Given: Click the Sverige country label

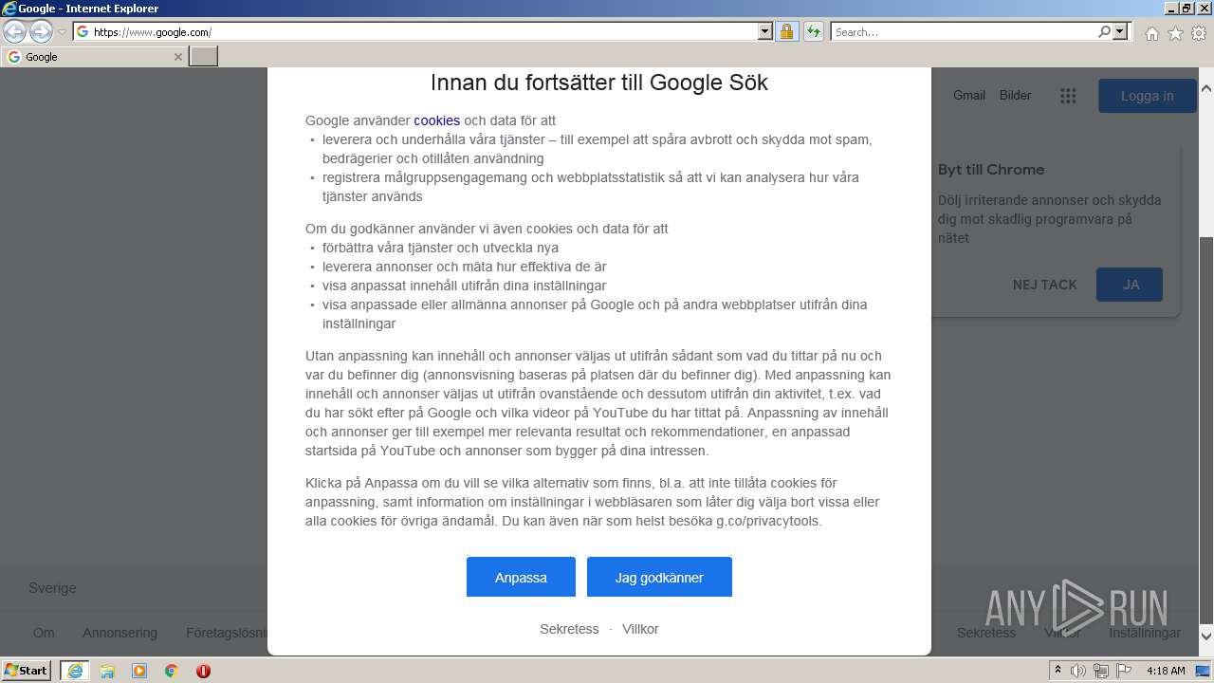Looking at the screenshot, I should coord(52,588).
